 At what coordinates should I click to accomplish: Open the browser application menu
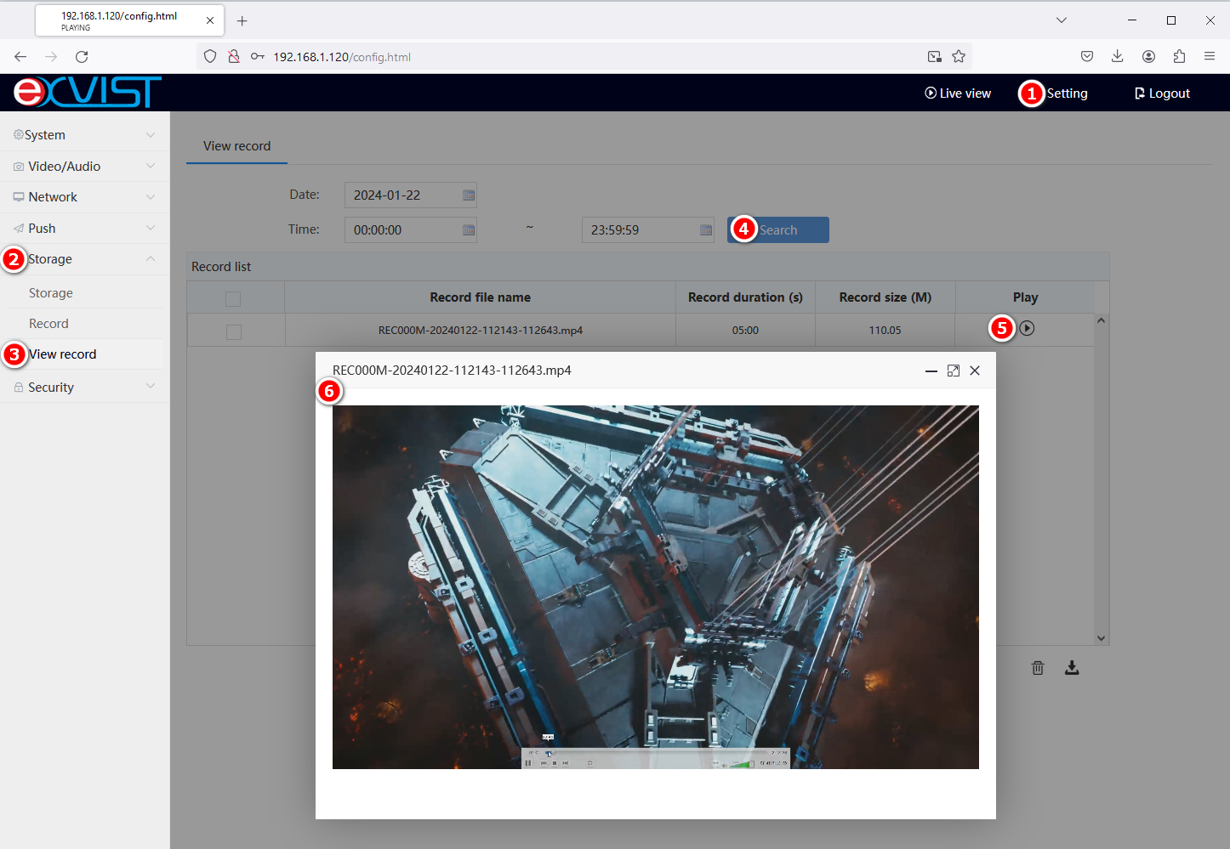pos(1210,57)
